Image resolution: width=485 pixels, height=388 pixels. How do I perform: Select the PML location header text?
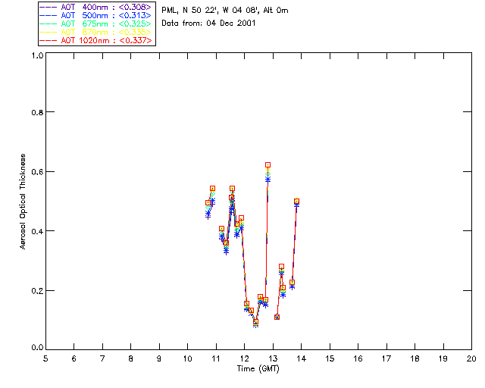pos(225,11)
